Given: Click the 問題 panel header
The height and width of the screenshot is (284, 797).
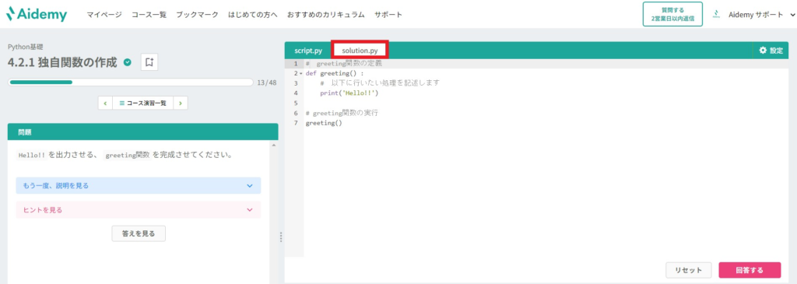Looking at the screenshot, I should pyautogui.click(x=143, y=131).
